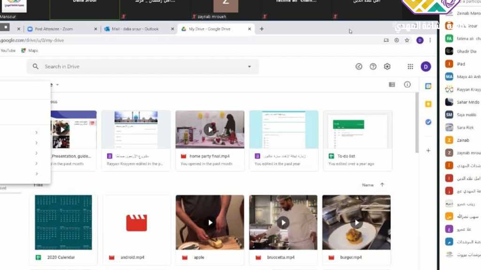Viewport: 481px width, 270px height.
Task: Click the view details info icon
Action: coord(407,85)
